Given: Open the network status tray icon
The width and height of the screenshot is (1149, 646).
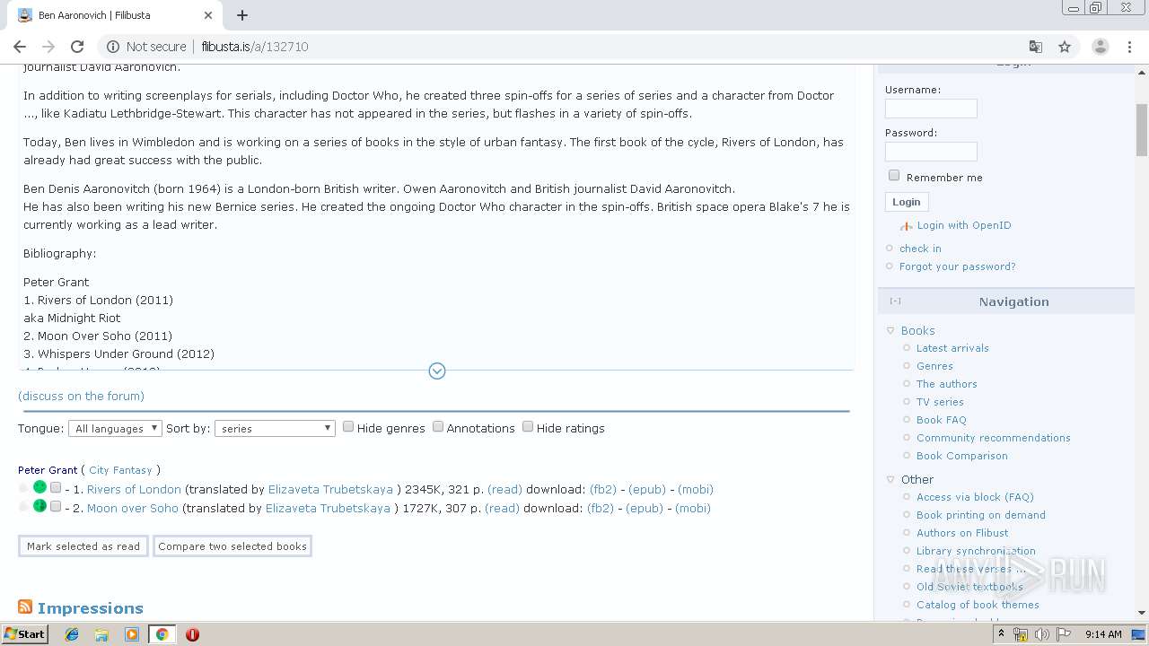Looking at the screenshot, I should click(x=1021, y=634).
